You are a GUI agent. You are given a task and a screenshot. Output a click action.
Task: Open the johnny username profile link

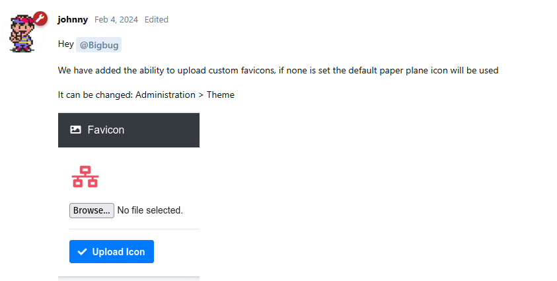click(73, 20)
